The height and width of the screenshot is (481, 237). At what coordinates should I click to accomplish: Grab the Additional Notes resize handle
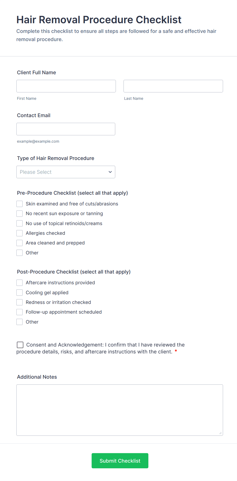point(220,433)
